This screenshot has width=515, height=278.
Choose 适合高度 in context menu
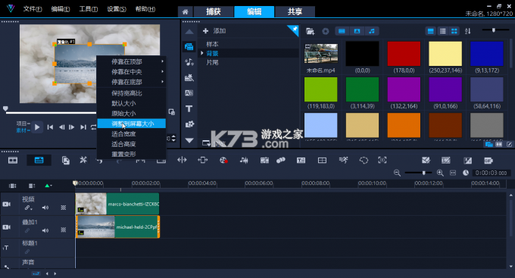click(131, 144)
